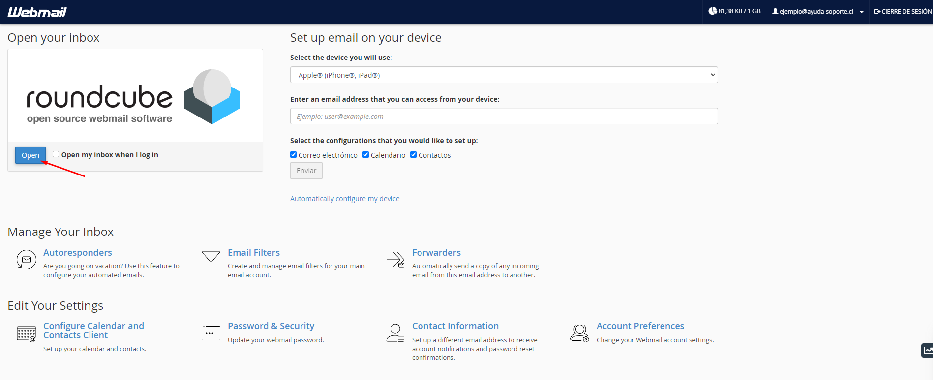Viewport: 933px width, 380px height.
Task: Click the Correo electrónico label
Action: coord(328,155)
